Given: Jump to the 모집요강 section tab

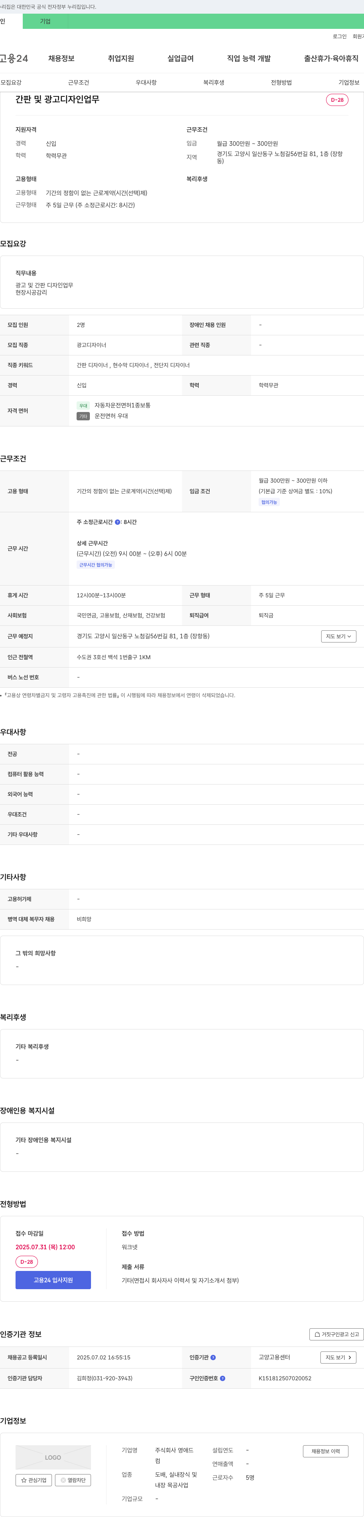Looking at the screenshot, I should tap(11, 82).
